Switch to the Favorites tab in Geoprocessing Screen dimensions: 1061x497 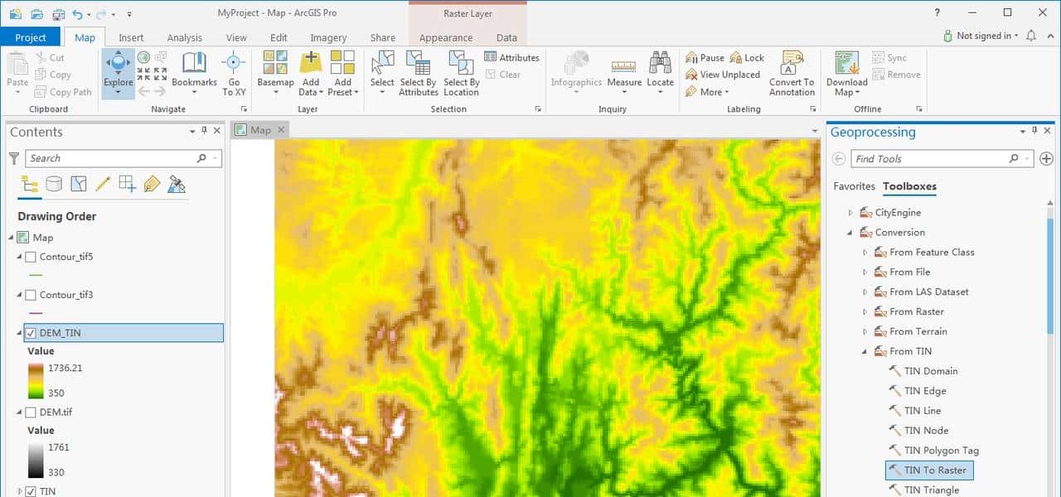coord(854,186)
